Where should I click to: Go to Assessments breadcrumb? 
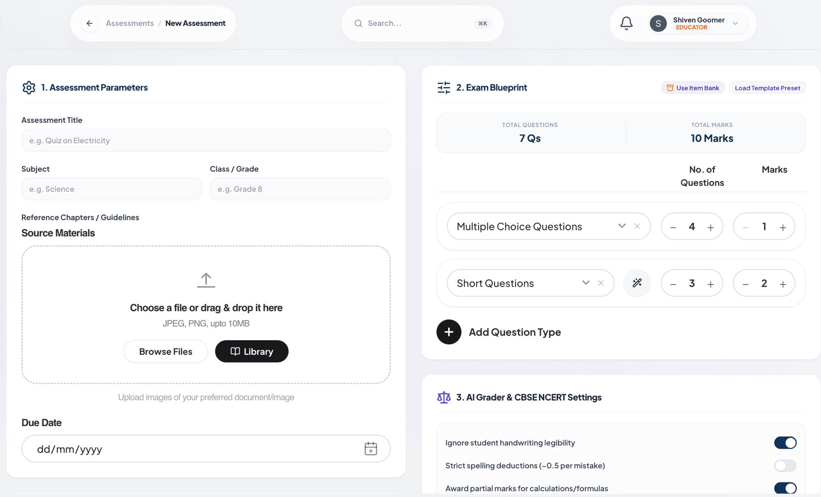tap(130, 23)
